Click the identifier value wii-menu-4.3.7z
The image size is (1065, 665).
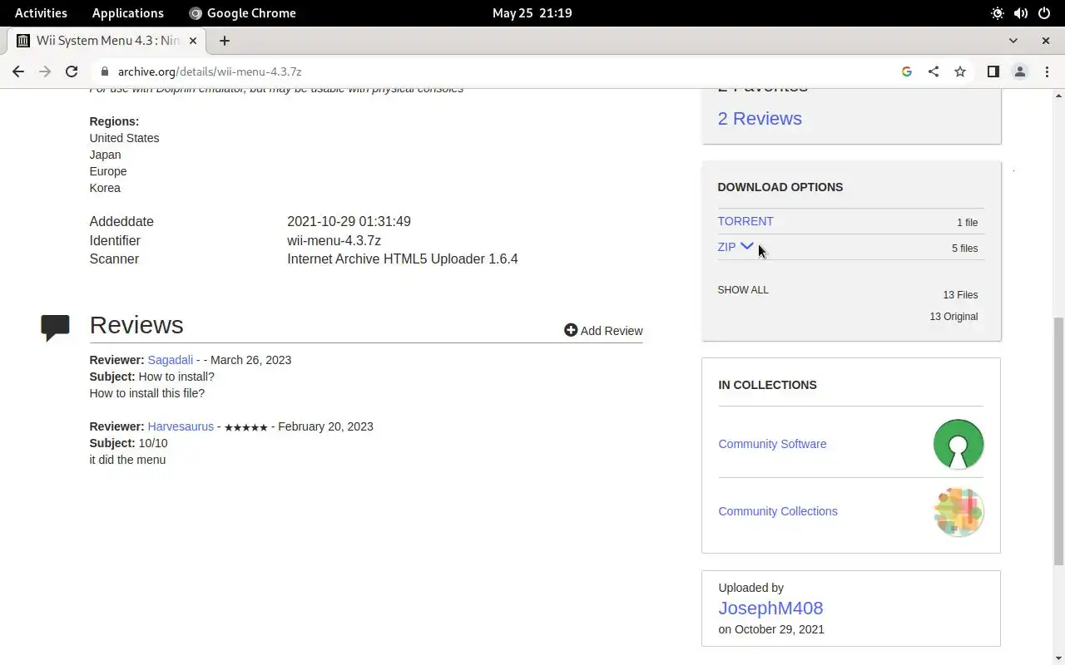pos(334,240)
